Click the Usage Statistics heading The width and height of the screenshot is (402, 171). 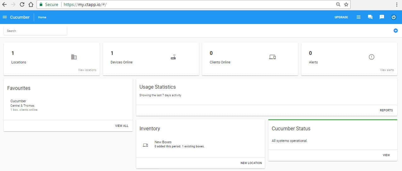(x=158, y=87)
